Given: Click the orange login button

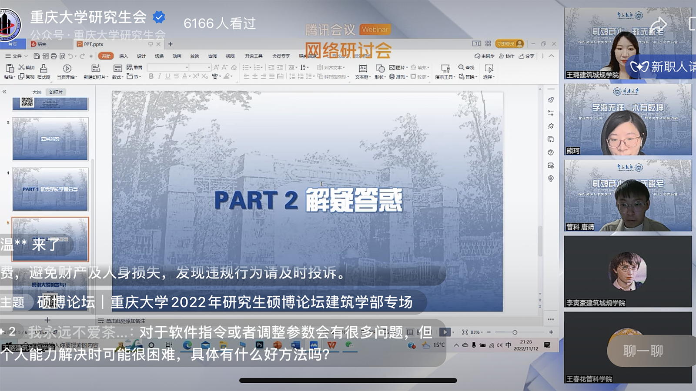Looking at the screenshot, I should click(x=509, y=44).
